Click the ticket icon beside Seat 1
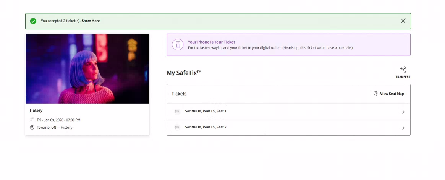Image resolution: width=445 pixels, height=180 pixels. [x=177, y=112]
